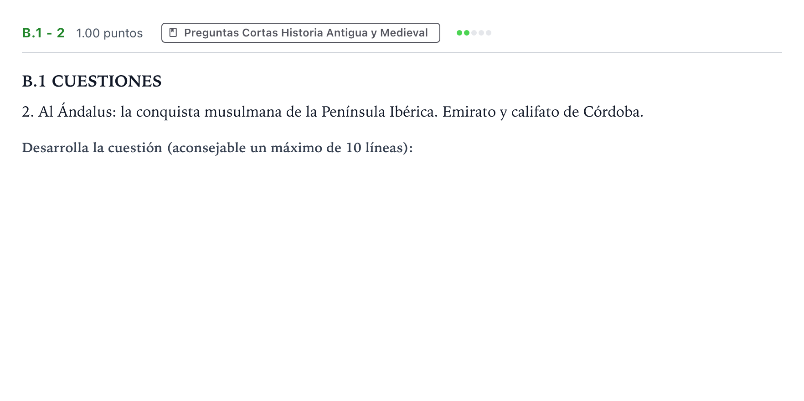Screen dimensions: 804x401
Task: Click the B.1 CUESTIONES heading
Action: click(92, 81)
